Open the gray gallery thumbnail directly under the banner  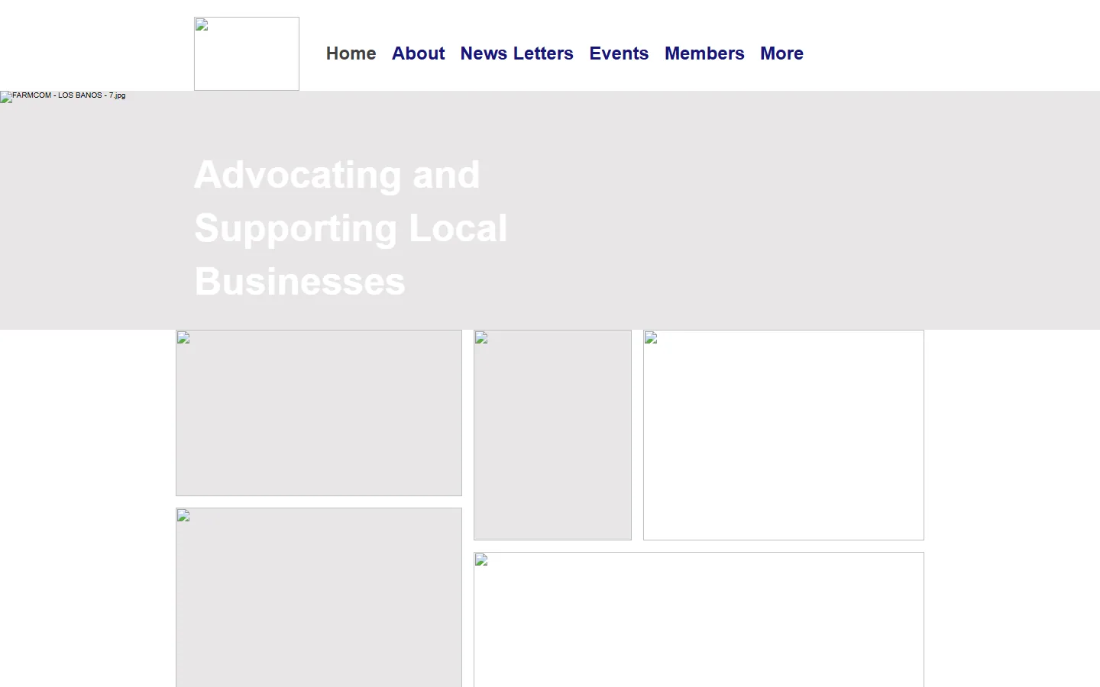click(319, 413)
